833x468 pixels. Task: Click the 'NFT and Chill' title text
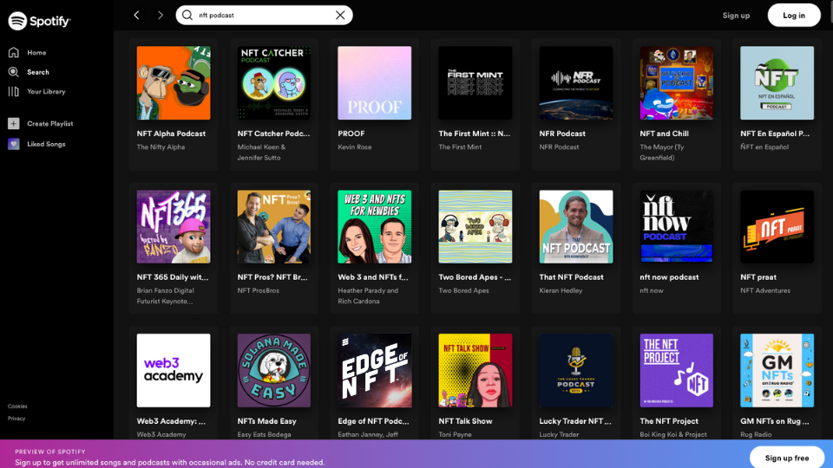tap(664, 133)
